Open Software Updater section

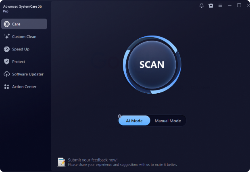tap(24, 74)
